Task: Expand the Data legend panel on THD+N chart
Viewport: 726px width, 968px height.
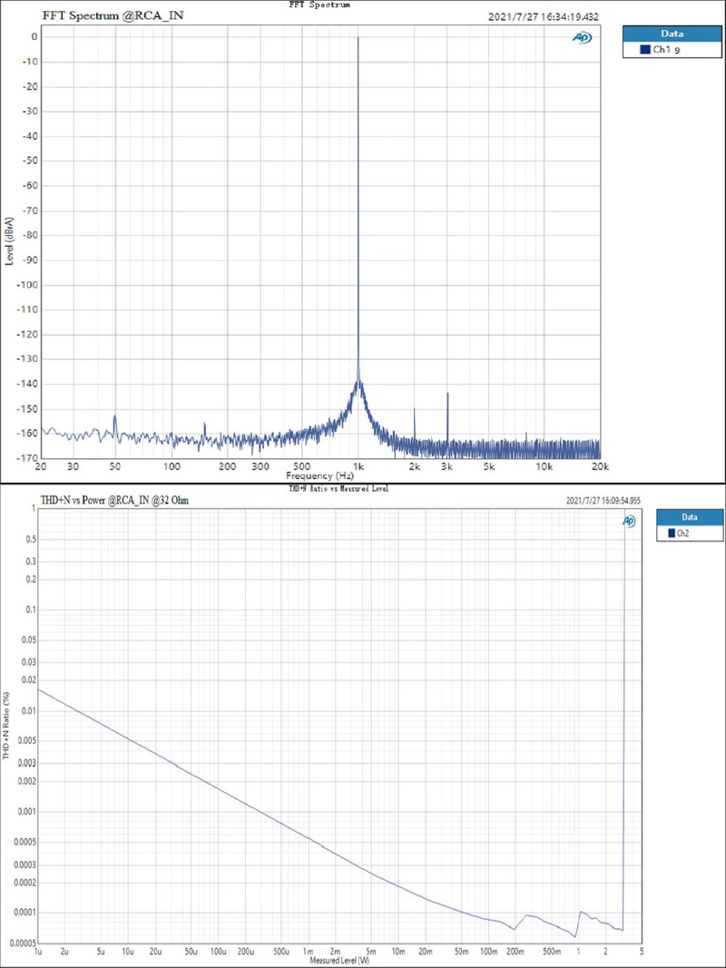Action: pos(690,516)
